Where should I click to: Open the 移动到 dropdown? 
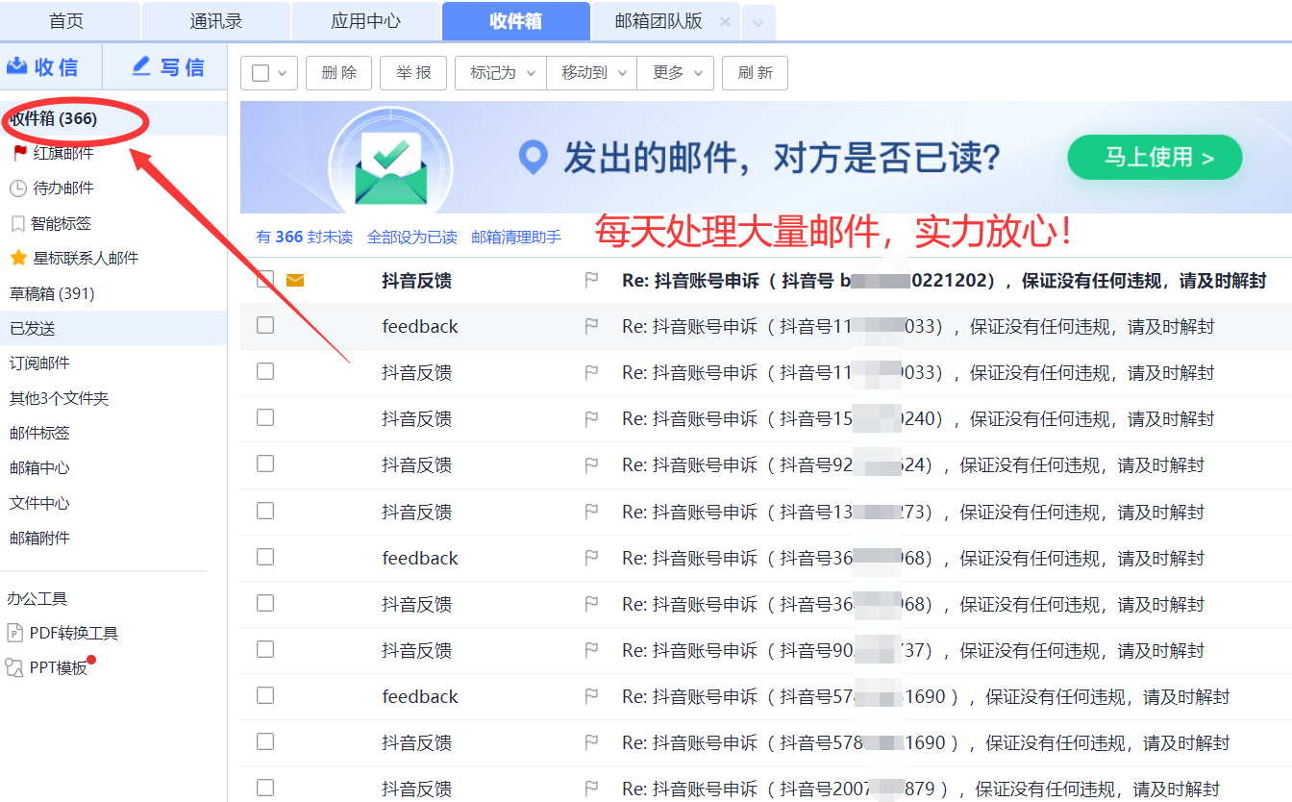click(591, 73)
